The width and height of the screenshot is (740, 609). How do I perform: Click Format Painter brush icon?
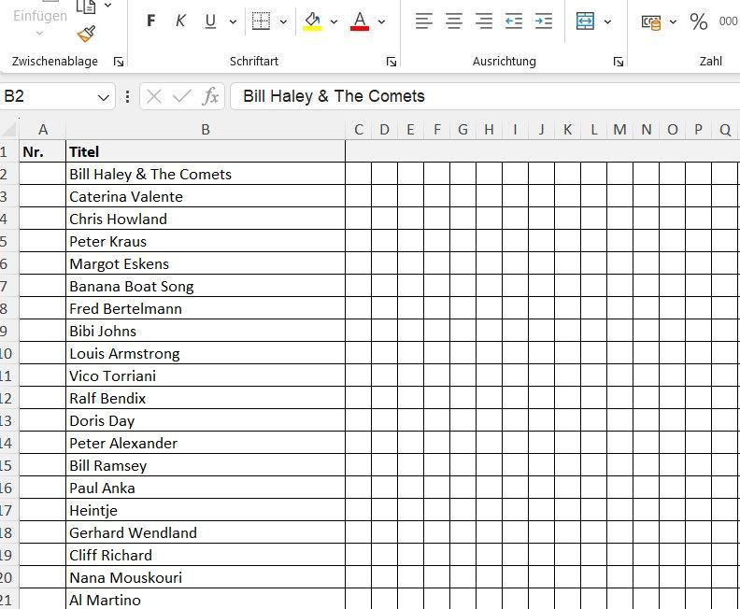pos(86,34)
